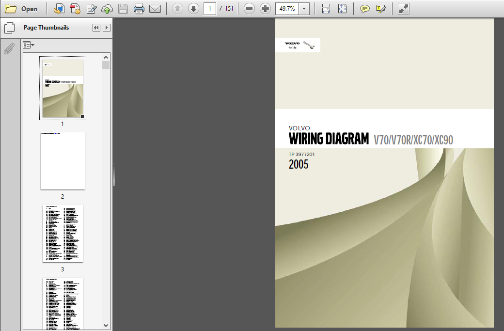Viewport: 504px width, 331px height.
Task: Click the Edit PDF pencil icon
Action: (92, 9)
